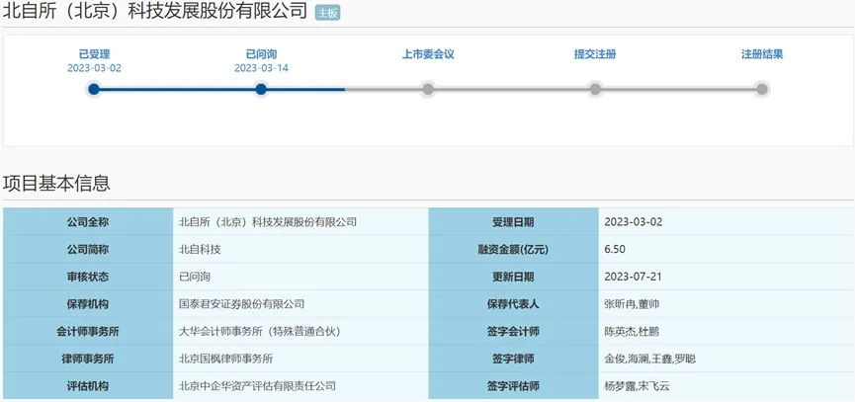
Task: Click the 融资金额(亿元) header cell
Action: click(513, 250)
